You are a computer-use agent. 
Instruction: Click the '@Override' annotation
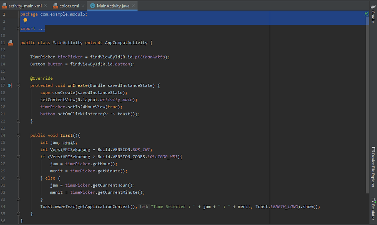(42, 78)
